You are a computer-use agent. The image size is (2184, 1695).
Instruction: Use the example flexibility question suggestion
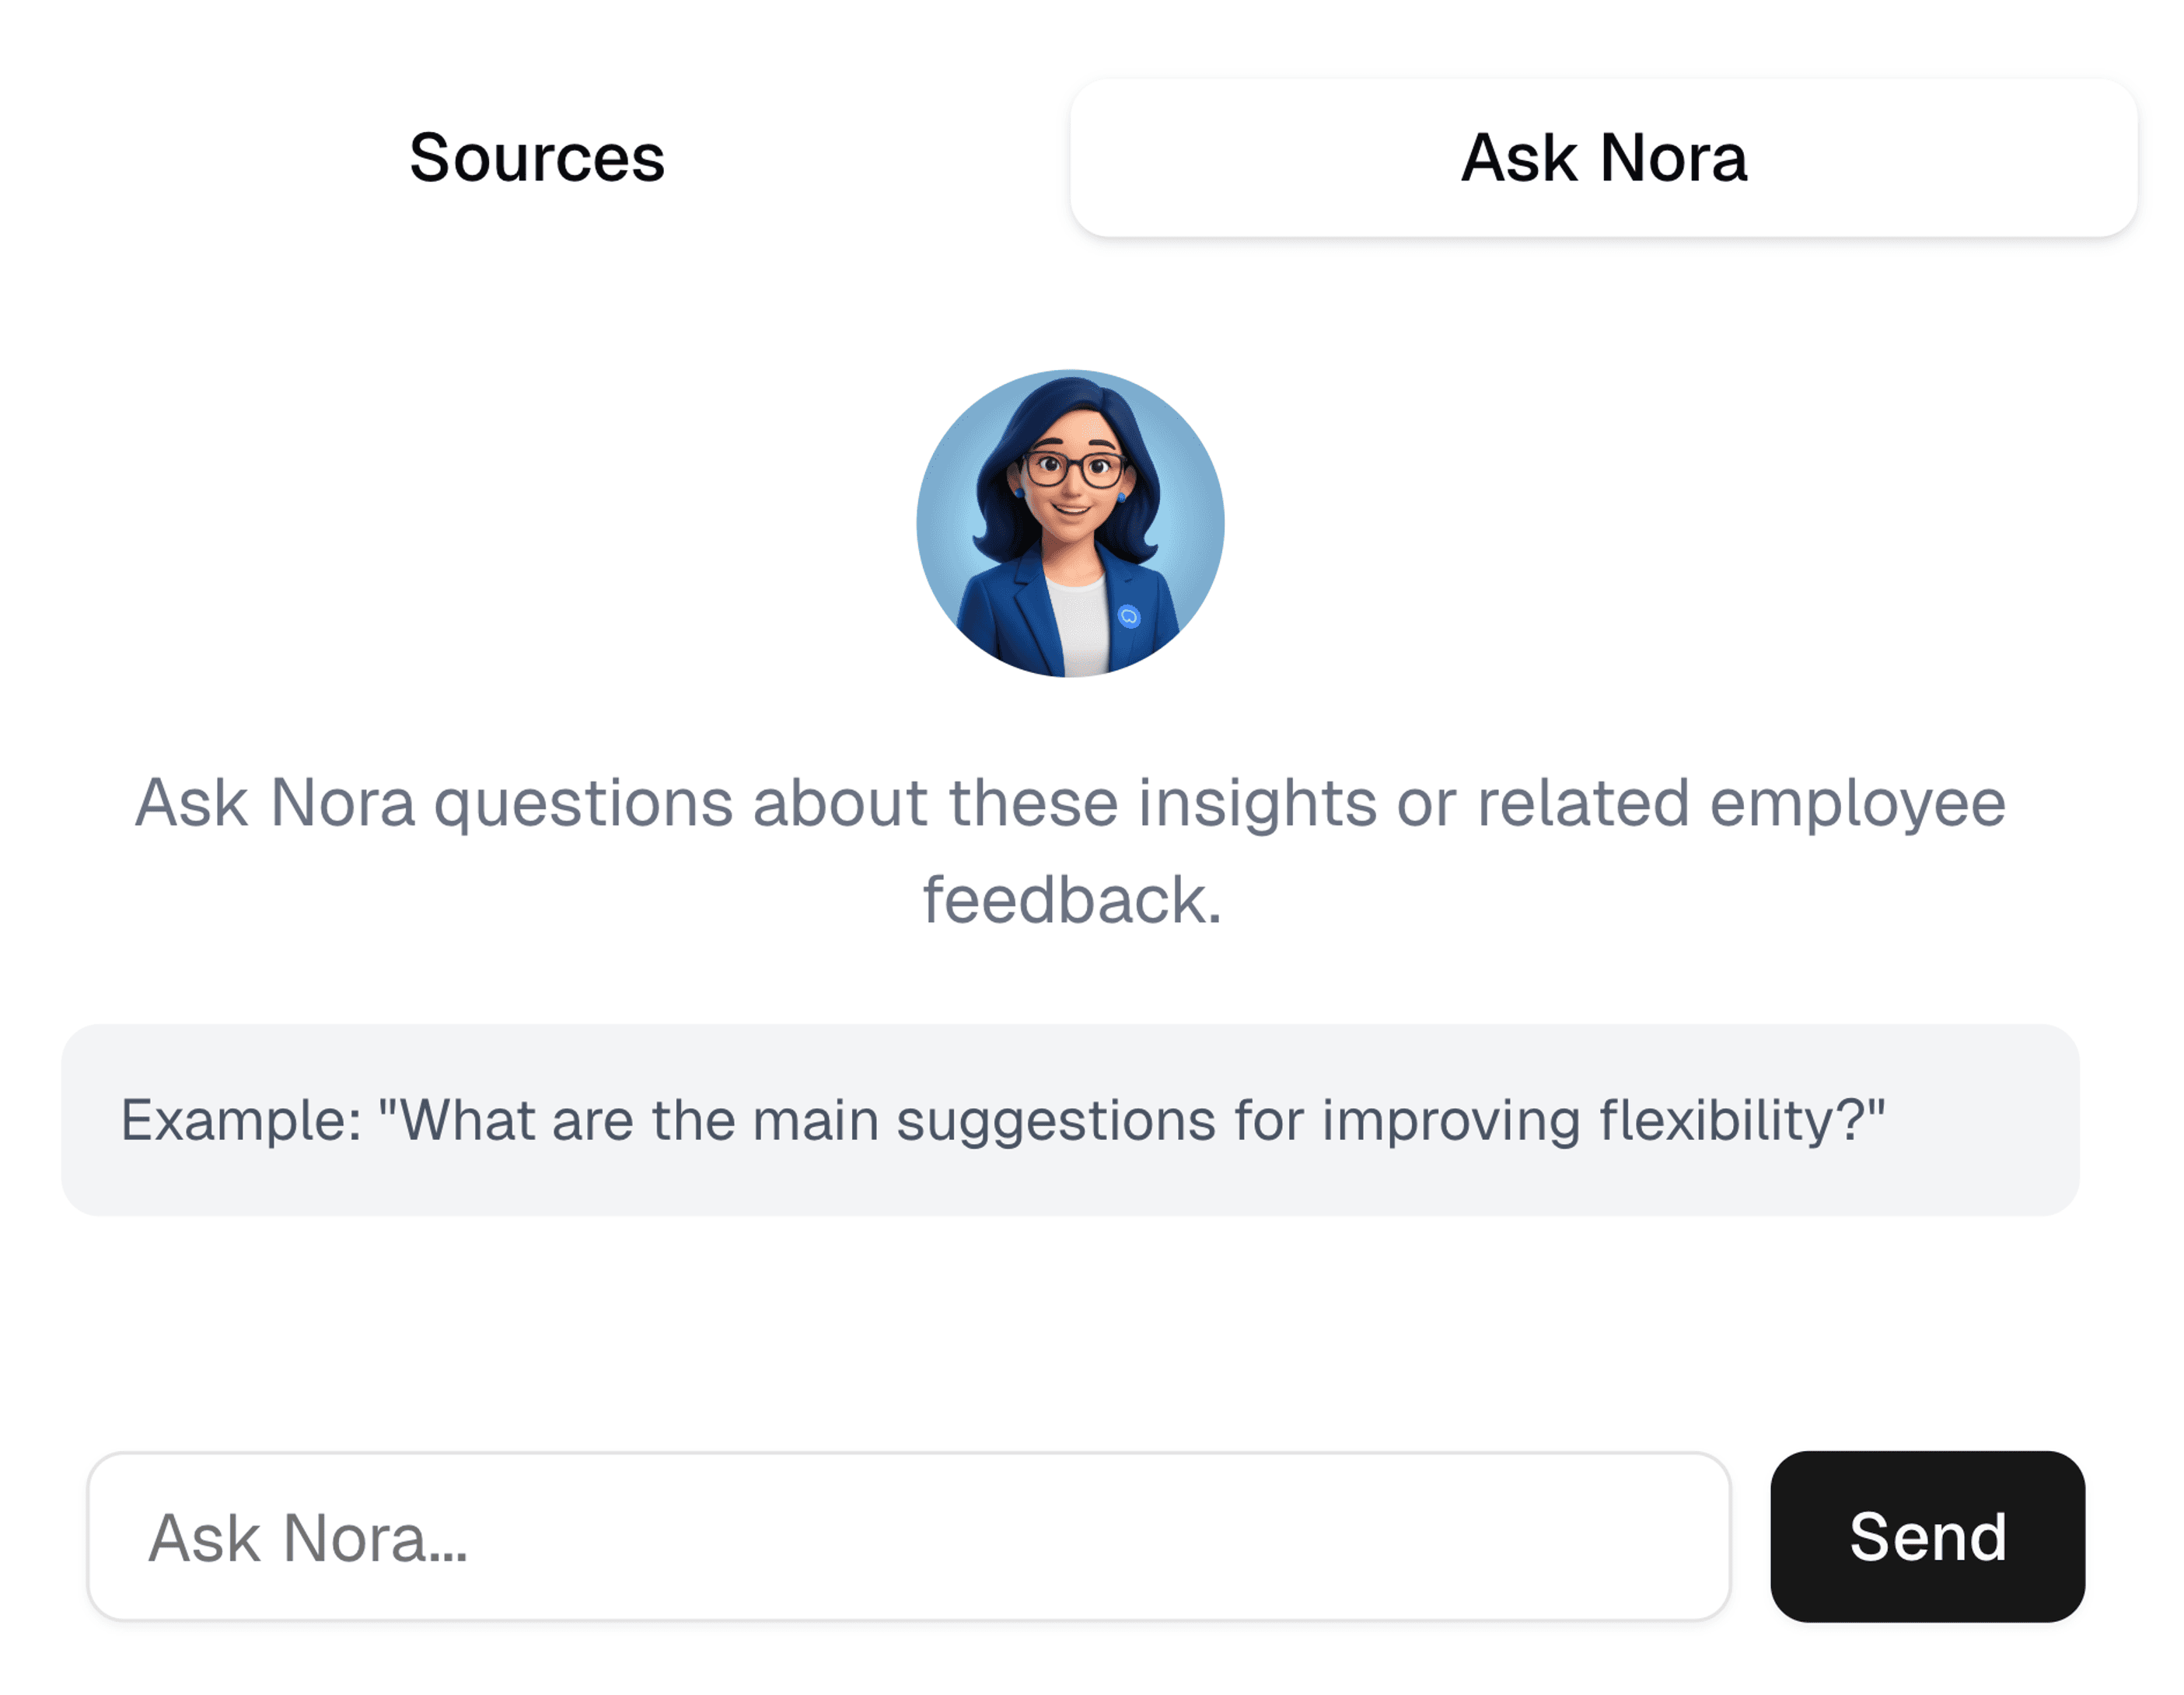[x=1070, y=1121]
